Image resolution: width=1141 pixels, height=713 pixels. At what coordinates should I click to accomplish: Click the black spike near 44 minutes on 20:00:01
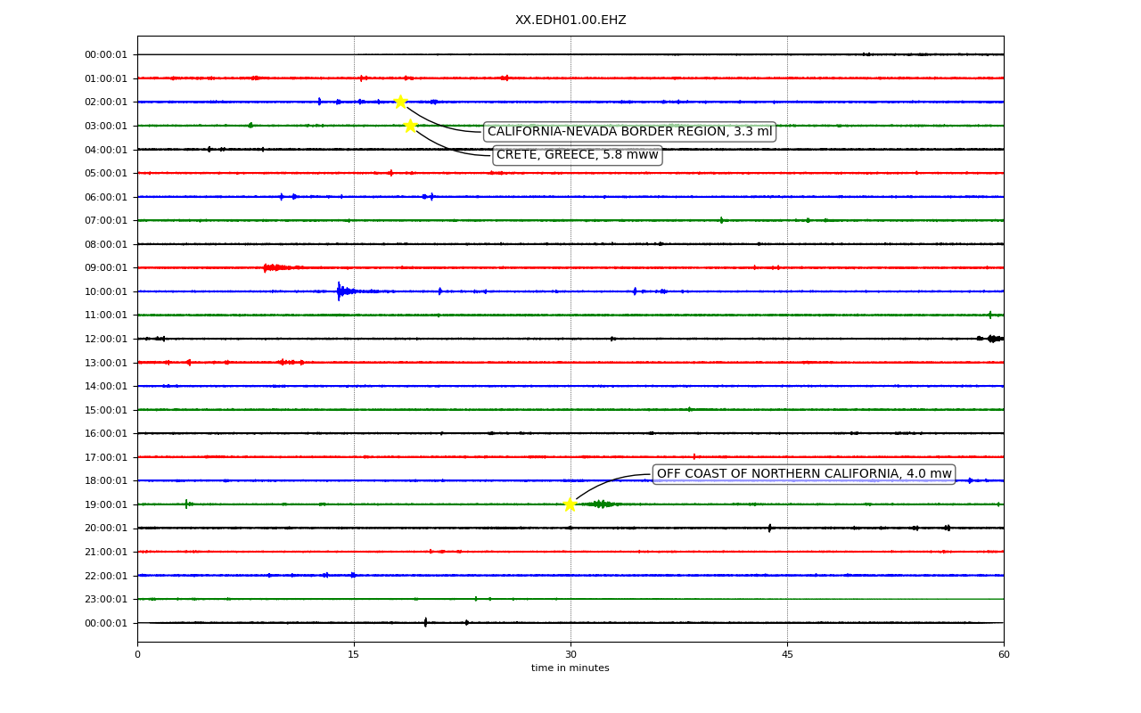pos(769,528)
